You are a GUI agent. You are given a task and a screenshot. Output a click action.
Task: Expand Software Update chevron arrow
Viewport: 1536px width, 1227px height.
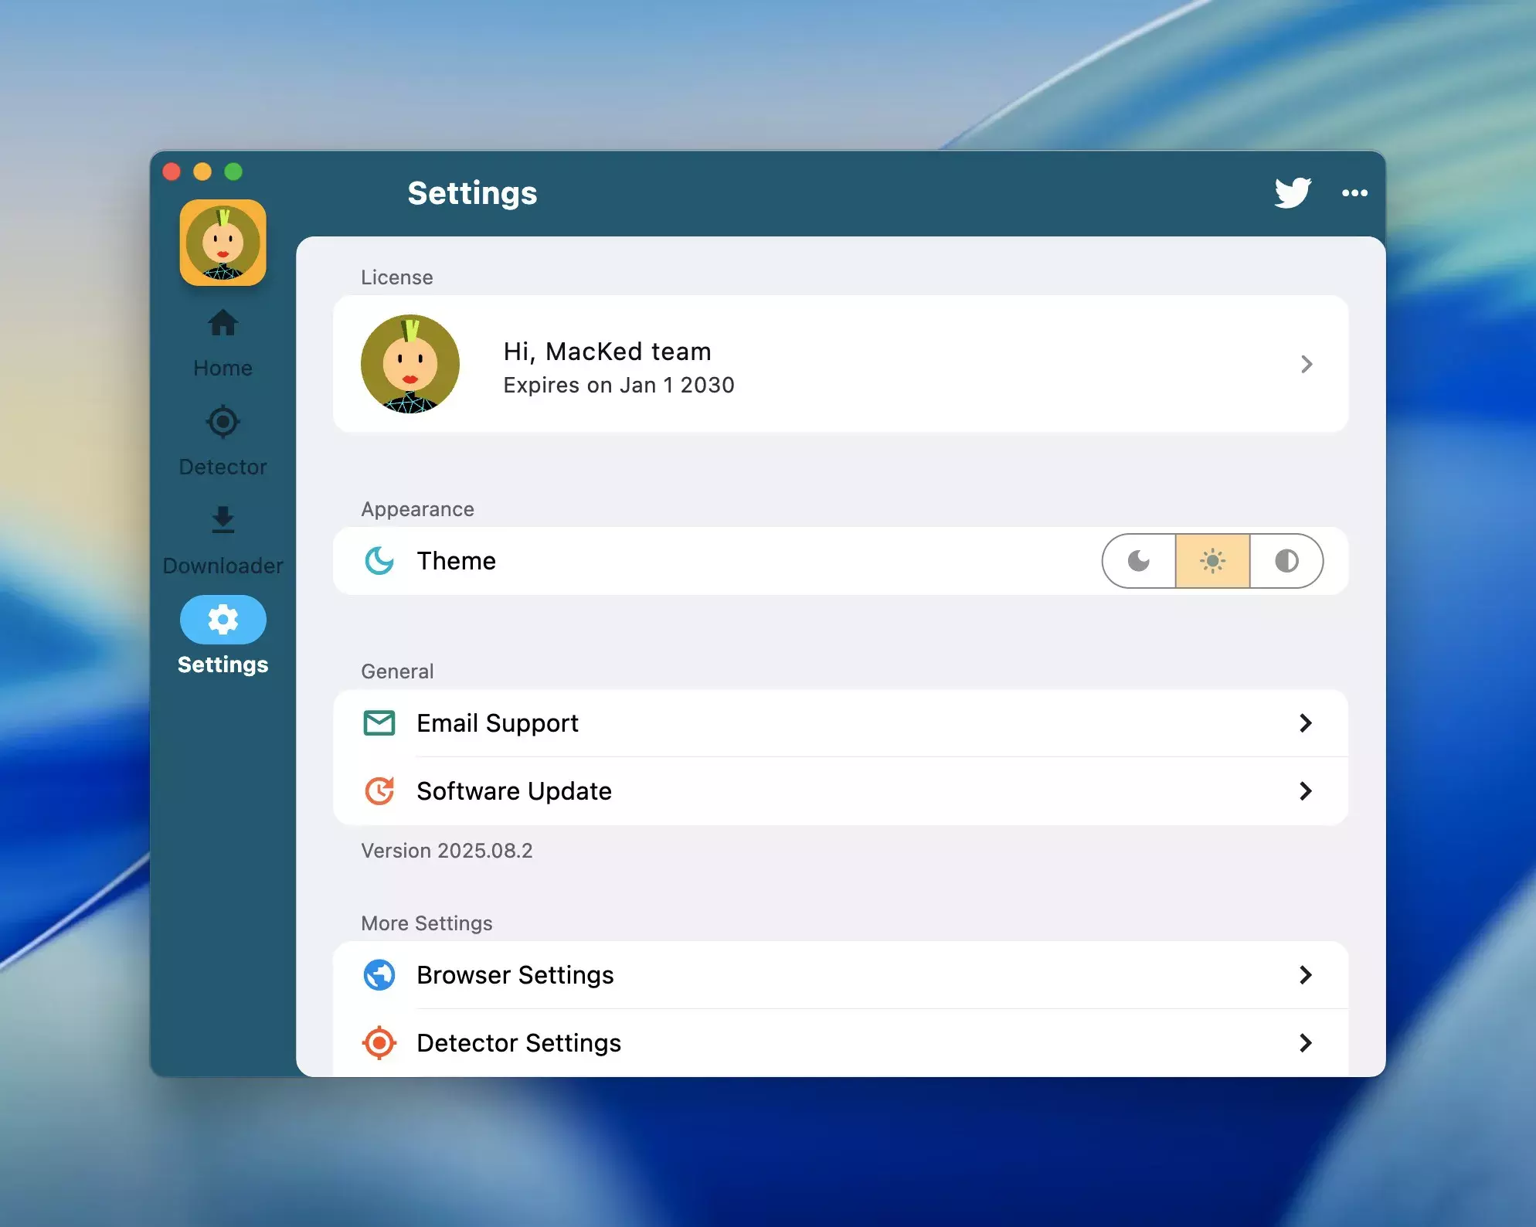[x=1306, y=791]
